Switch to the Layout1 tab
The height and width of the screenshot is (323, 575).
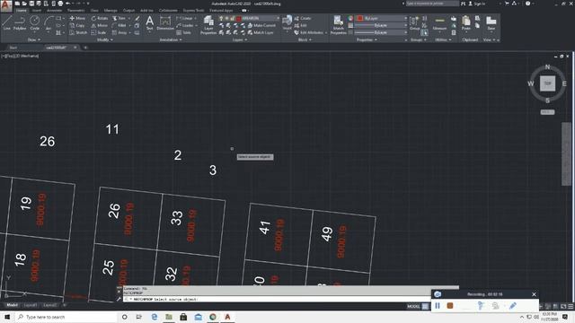pyautogui.click(x=30, y=305)
